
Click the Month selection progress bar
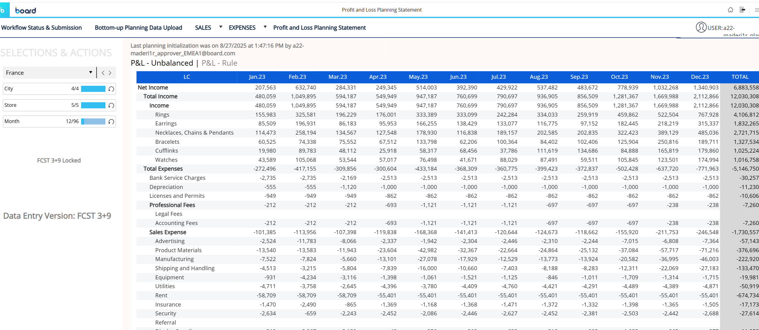click(x=93, y=121)
